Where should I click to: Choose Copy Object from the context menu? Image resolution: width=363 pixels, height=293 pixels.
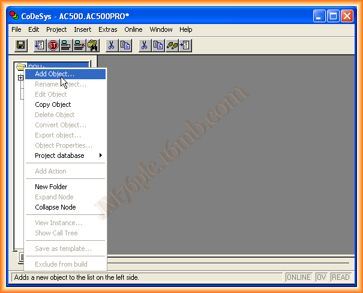pos(53,104)
